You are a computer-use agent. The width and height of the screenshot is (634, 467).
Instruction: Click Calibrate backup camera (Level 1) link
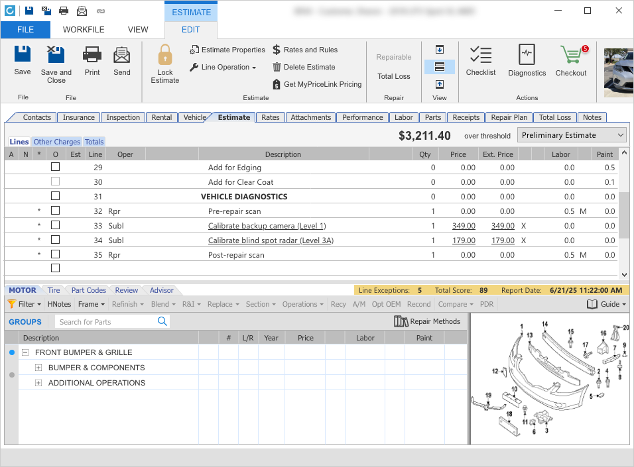tap(267, 226)
